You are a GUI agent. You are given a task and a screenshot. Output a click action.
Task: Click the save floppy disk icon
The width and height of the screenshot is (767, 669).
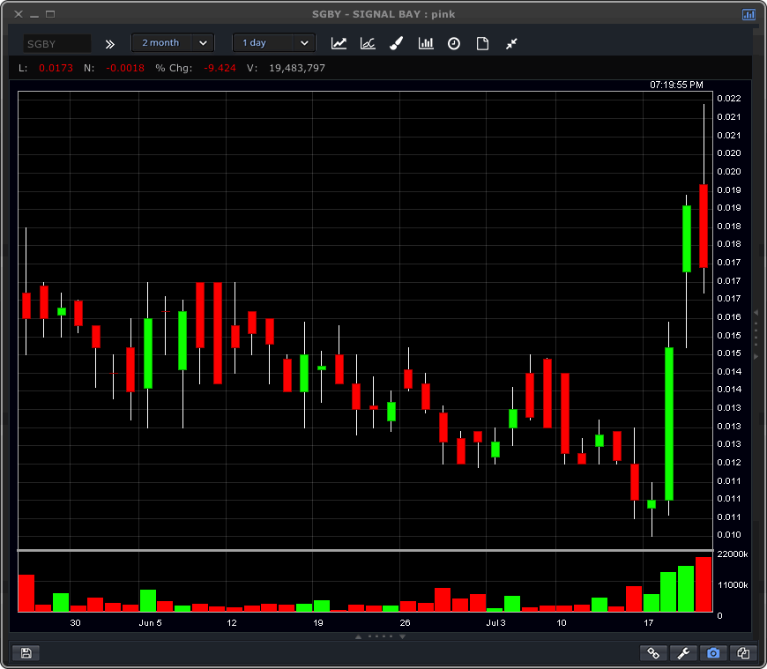tap(26, 653)
